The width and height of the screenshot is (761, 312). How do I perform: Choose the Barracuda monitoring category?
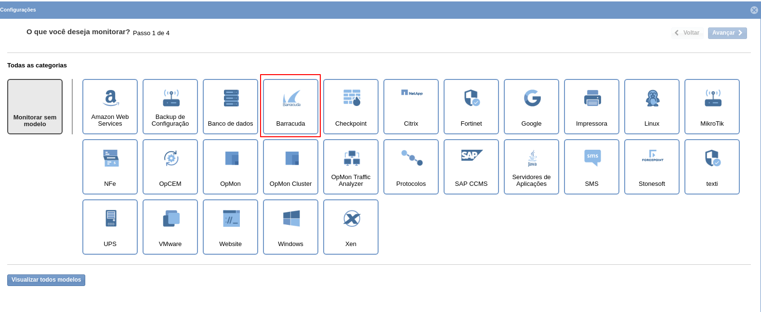coord(290,106)
